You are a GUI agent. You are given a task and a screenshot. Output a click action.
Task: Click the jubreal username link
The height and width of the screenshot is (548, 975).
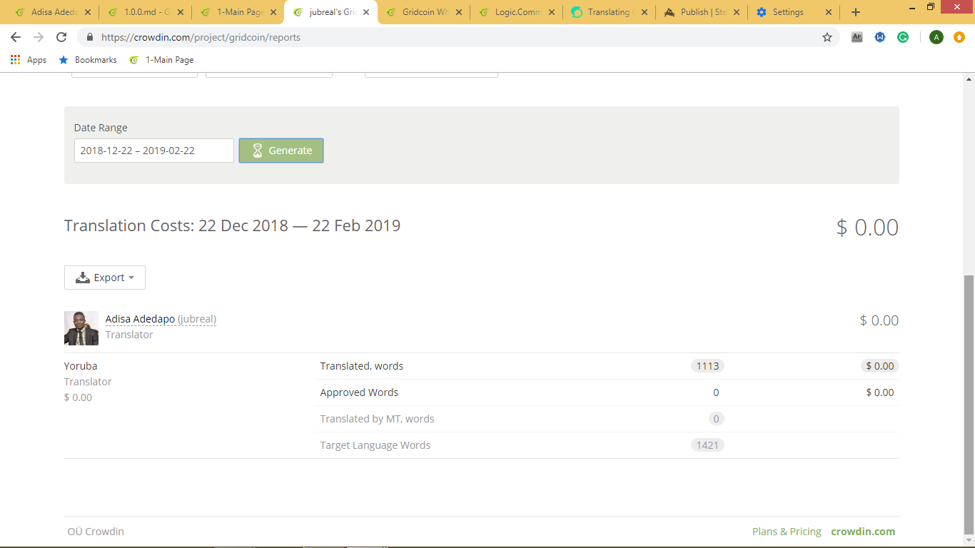coord(197,319)
